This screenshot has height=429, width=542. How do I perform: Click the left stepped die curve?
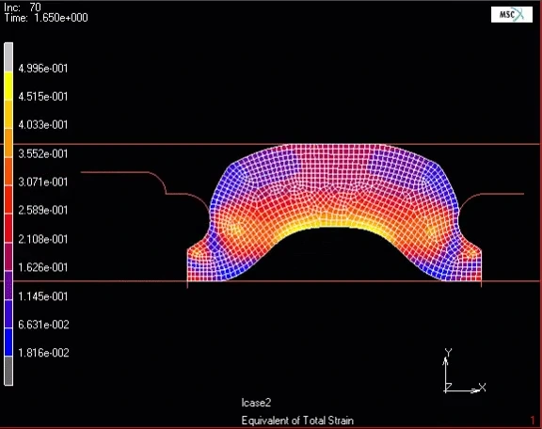(x=145, y=183)
